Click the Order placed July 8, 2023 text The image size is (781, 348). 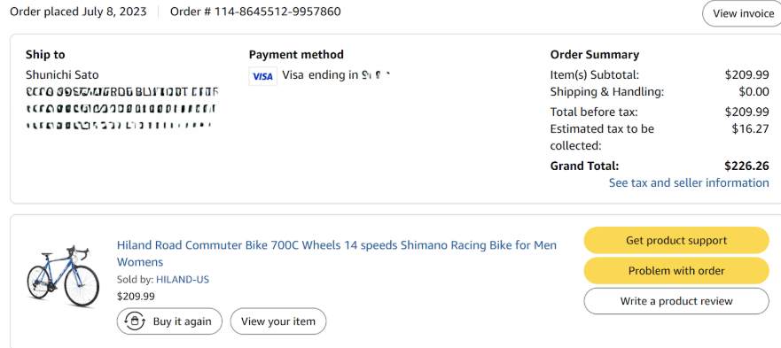click(x=78, y=12)
